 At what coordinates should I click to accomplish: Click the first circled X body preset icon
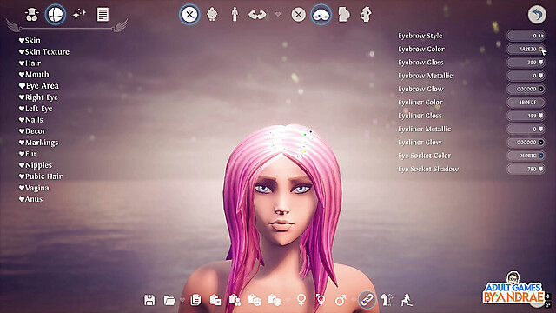click(x=189, y=15)
